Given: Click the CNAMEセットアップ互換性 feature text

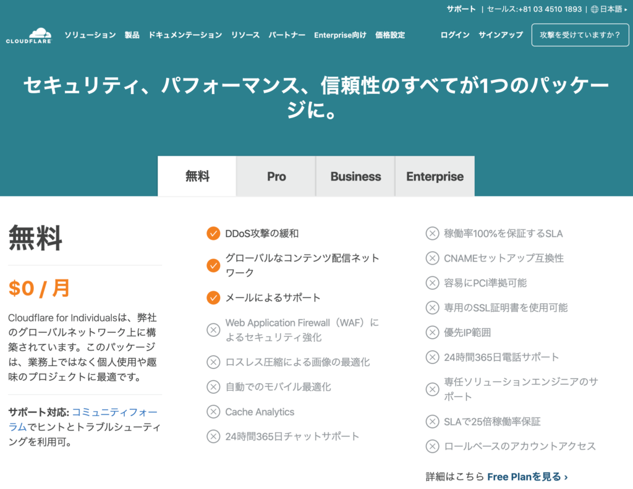Looking at the screenshot, I should tap(504, 258).
